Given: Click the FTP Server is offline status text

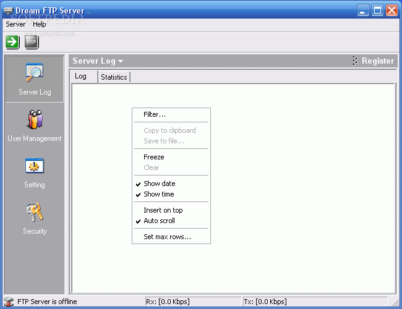Looking at the screenshot, I should click(47, 302).
